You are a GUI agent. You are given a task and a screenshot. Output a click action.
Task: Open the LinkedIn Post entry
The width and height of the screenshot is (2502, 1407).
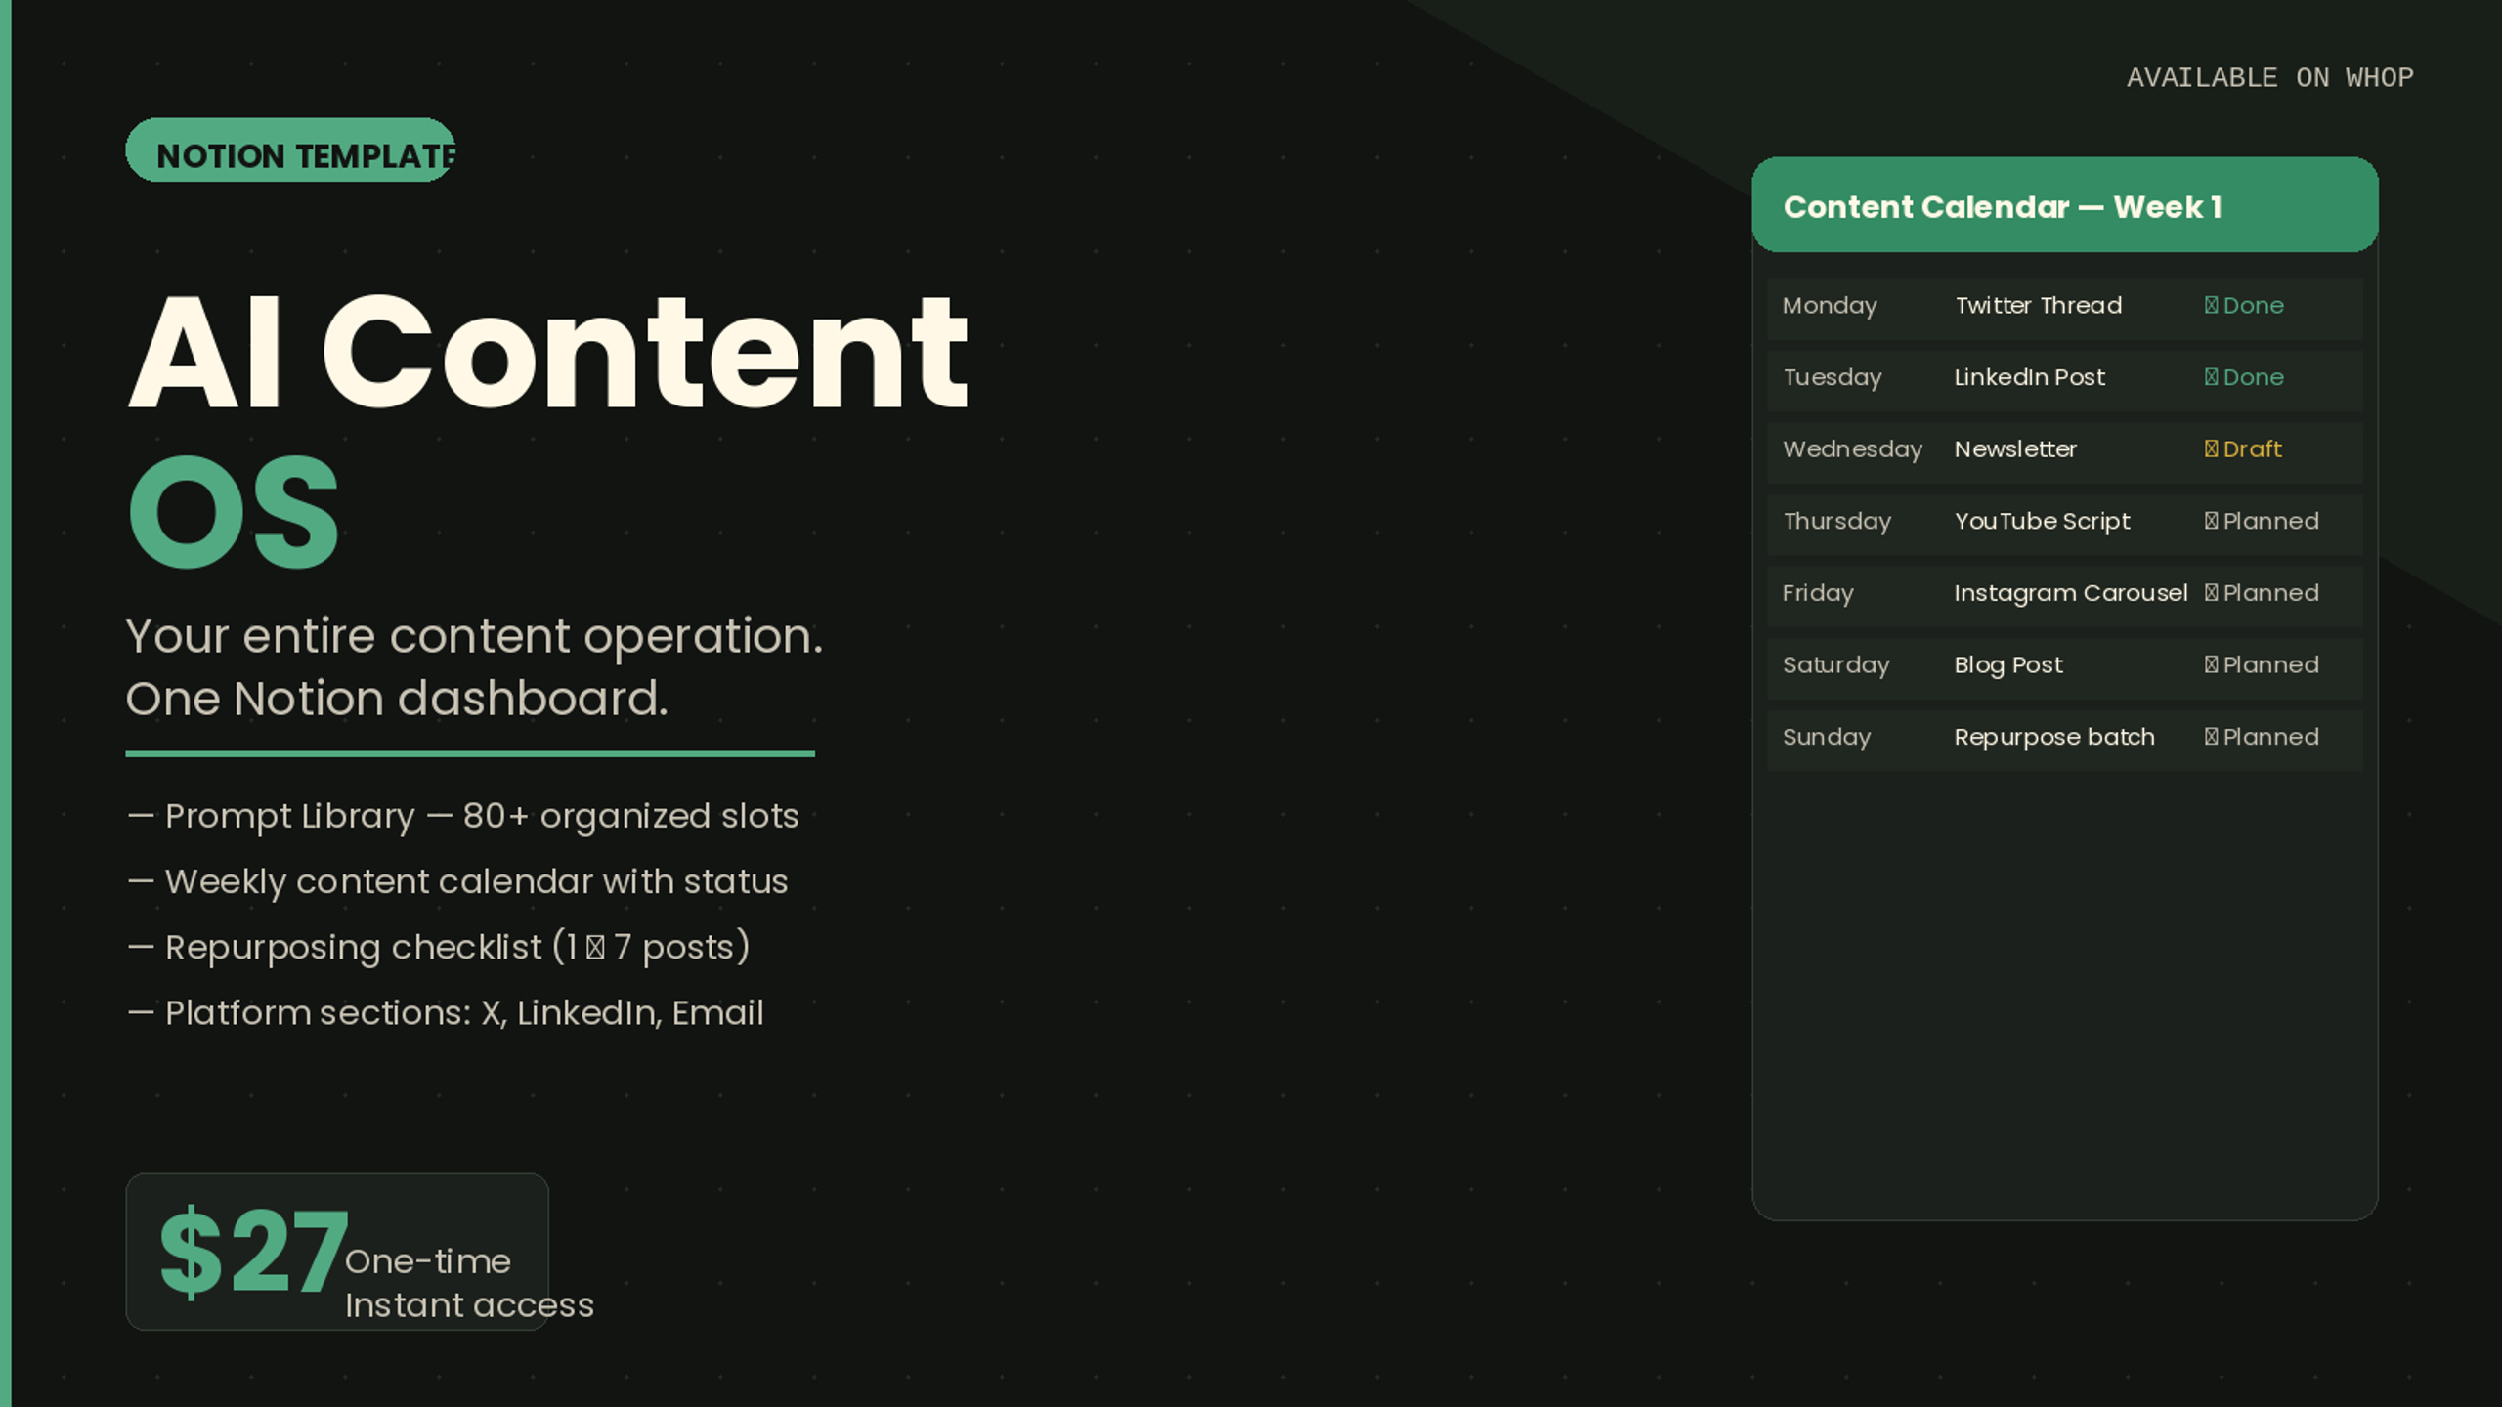(x=2029, y=377)
